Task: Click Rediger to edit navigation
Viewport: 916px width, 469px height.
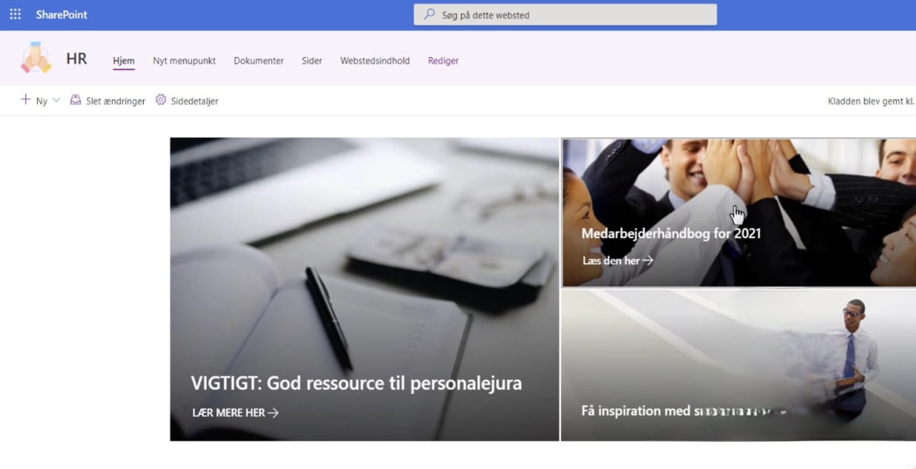Action: (x=444, y=61)
